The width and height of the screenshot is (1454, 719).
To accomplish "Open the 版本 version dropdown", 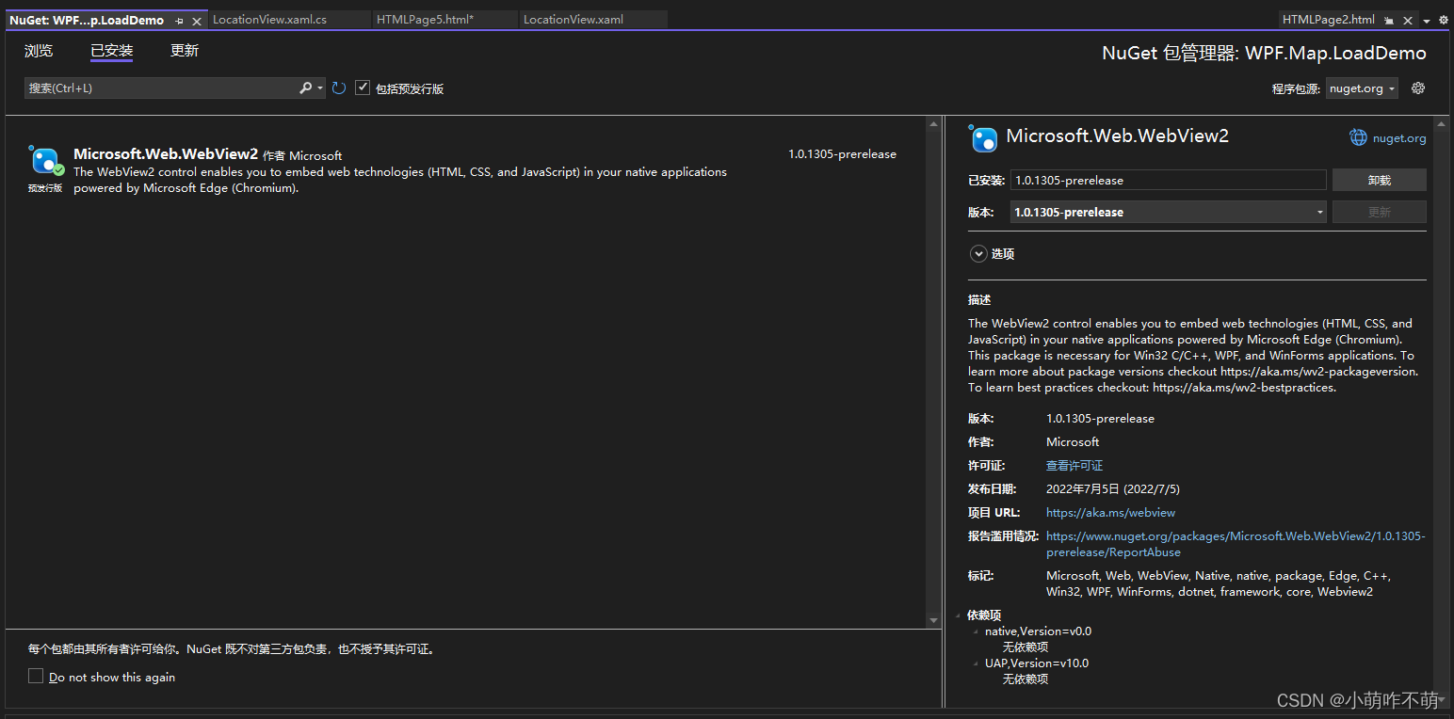I will pyautogui.click(x=1169, y=212).
